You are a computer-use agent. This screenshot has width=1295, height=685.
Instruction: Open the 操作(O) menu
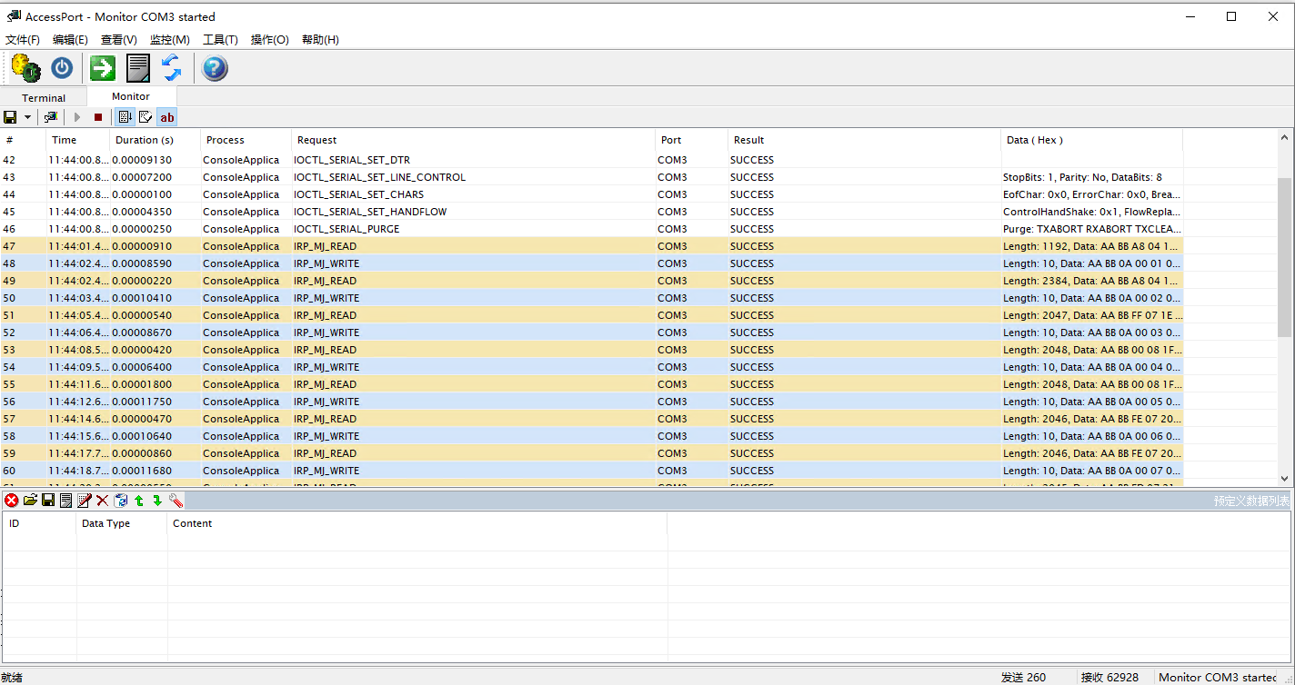coord(270,40)
